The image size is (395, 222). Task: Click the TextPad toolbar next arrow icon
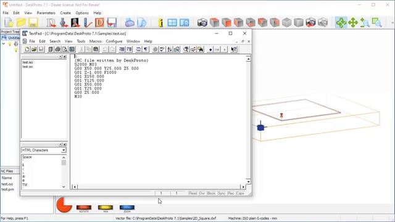pyautogui.click(x=224, y=49)
